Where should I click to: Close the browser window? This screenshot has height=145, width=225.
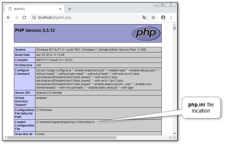[x=171, y=5]
